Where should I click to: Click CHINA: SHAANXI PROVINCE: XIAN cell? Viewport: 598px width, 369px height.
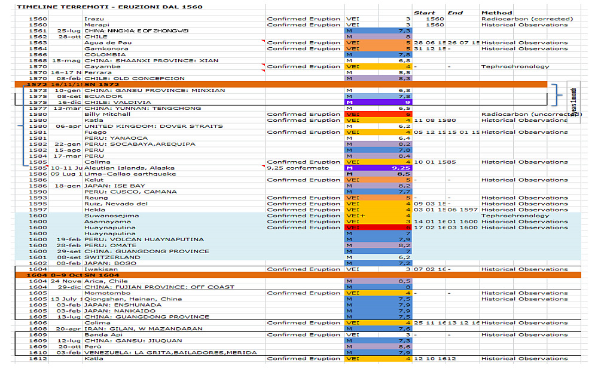pos(151,60)
